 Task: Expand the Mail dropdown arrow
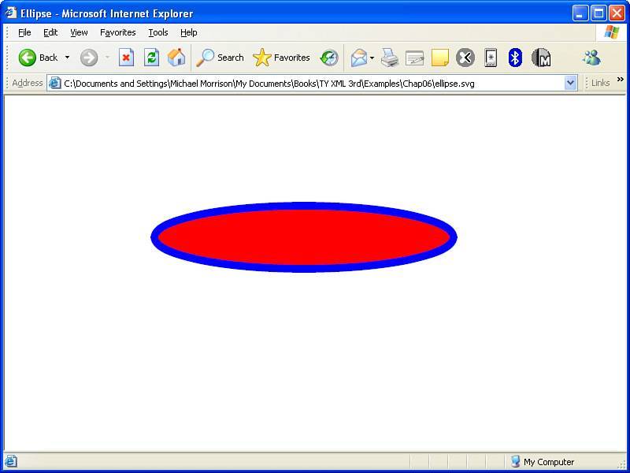372,58
